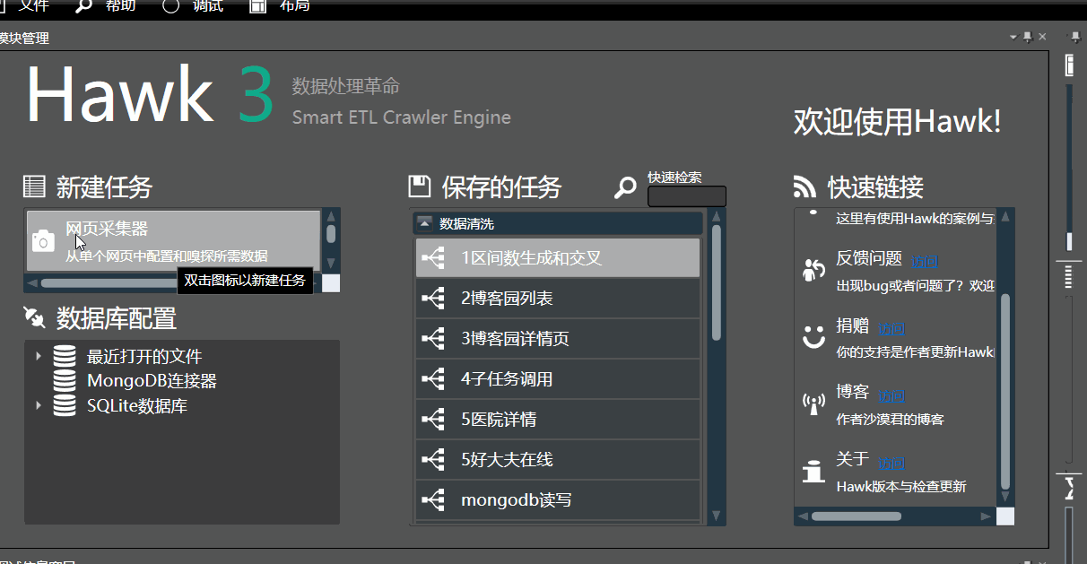Screen dimensions: 1087x564
Task: Expand the SQLite数据库 tree node
Action: point(39,405)
